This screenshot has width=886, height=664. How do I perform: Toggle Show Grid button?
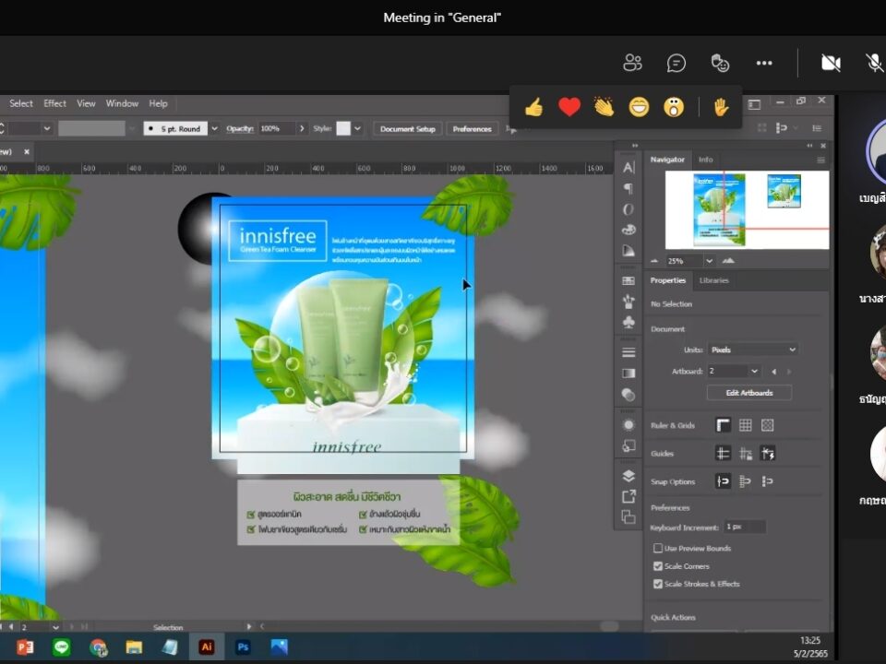(746, 425)
